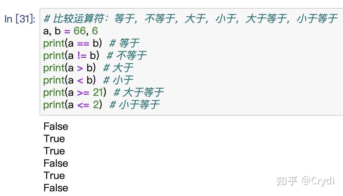Place cursor on a, b = 66, 6 line
Image resolution: width=343 pixels, height=196 pixels.
(x=70, y=31)
